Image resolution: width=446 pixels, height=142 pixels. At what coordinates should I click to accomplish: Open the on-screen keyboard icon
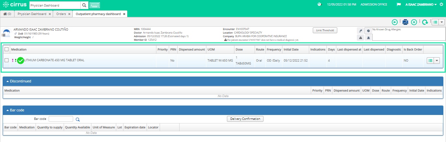(94, 5)
